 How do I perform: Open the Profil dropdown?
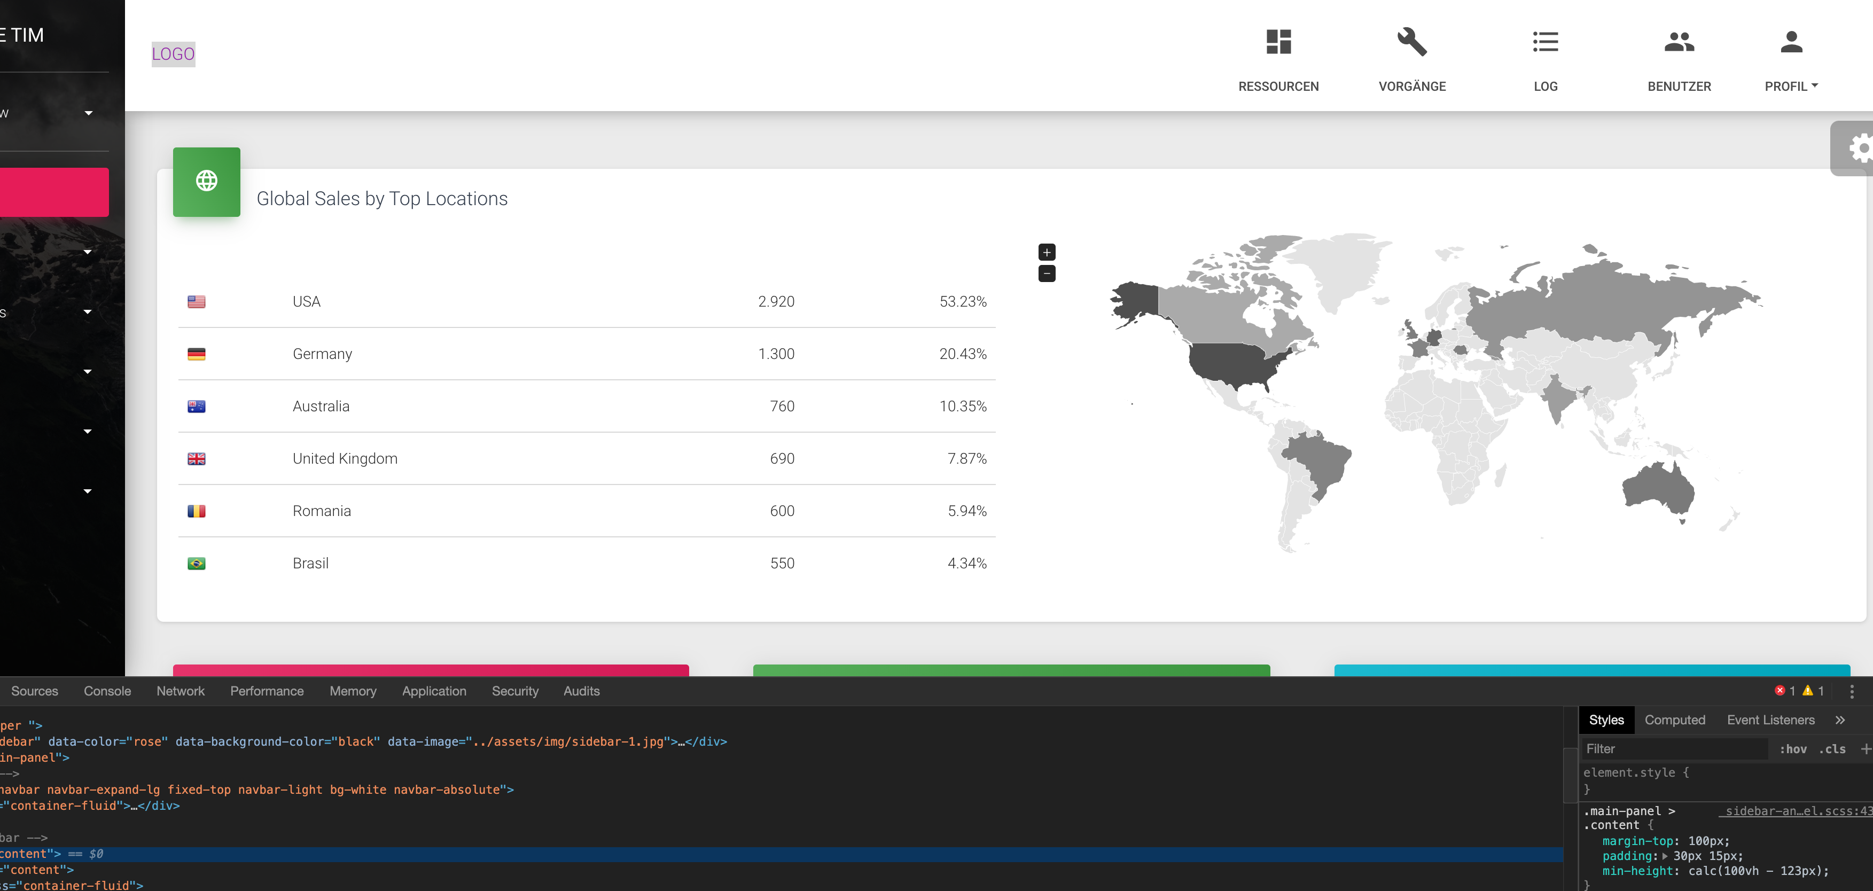click(1791, 86)
